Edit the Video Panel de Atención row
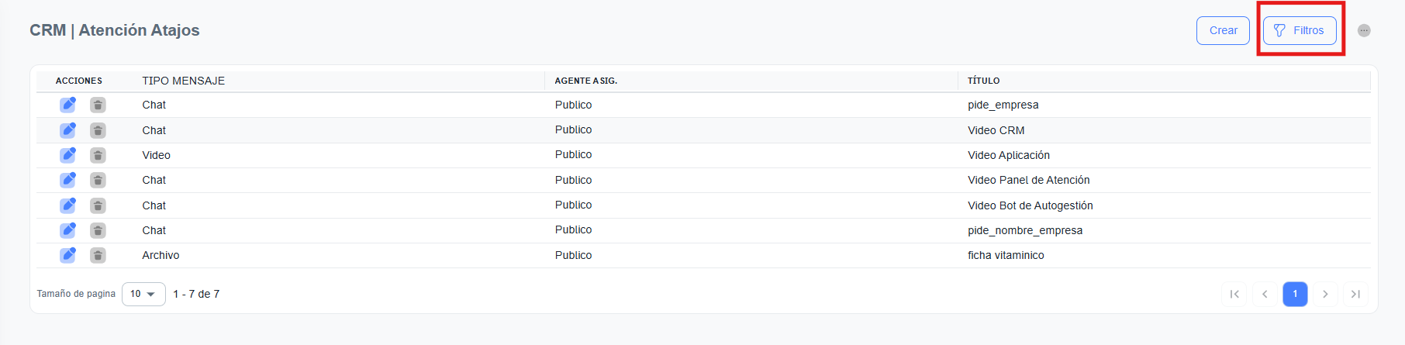The height and width of the screenshot is (345, 1405). (x=68, y=180)
